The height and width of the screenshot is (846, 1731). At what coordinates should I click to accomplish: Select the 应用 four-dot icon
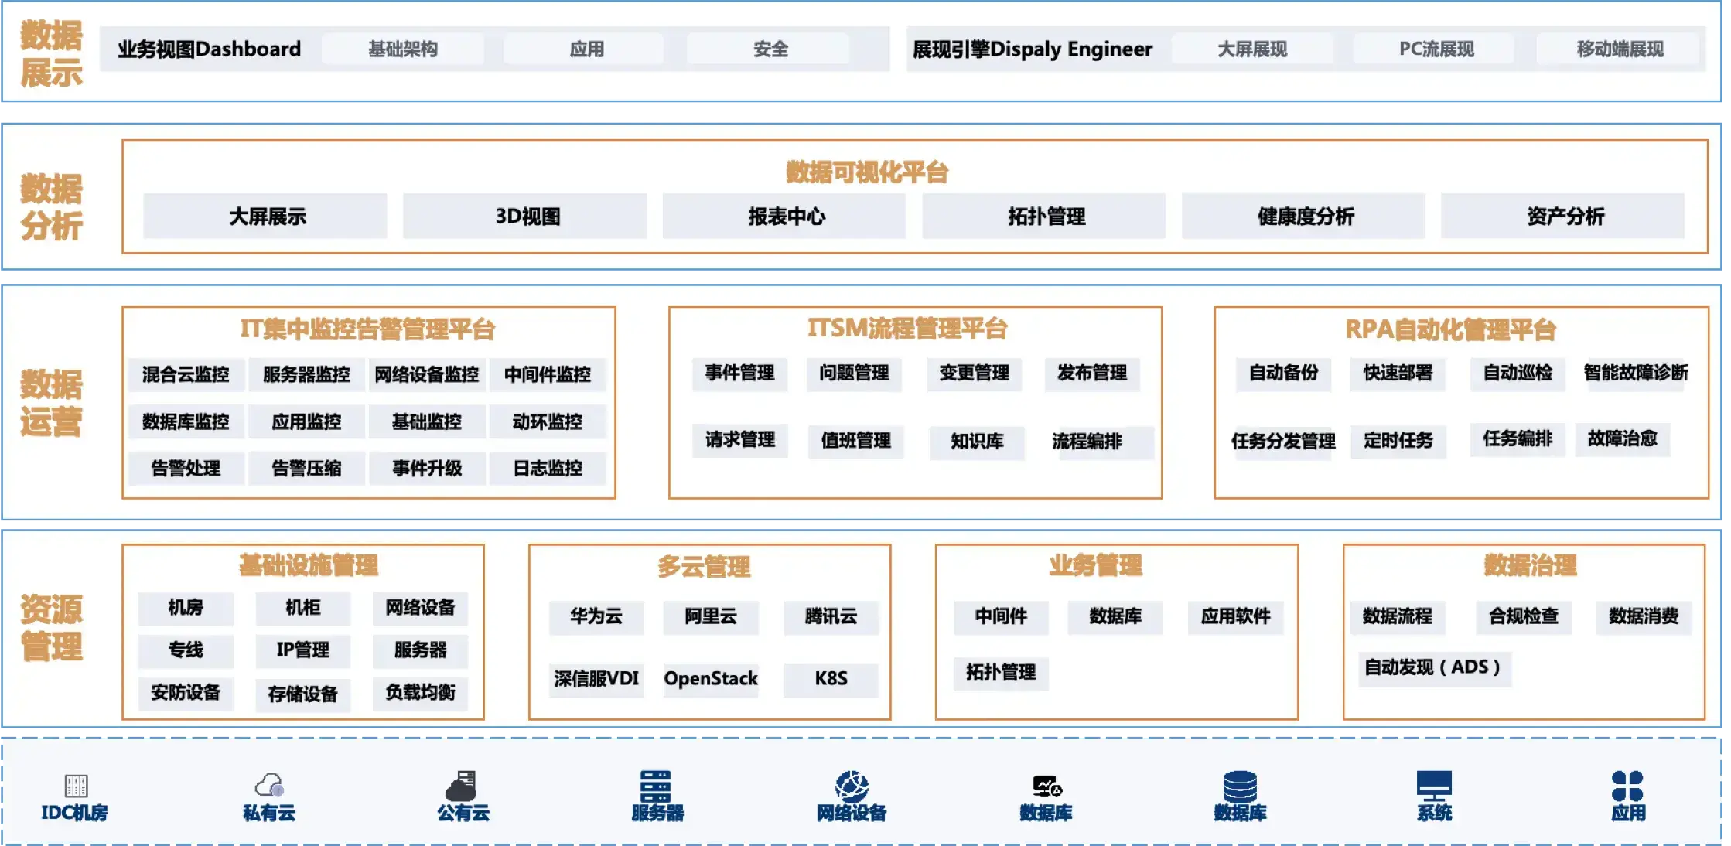click(x=1627, y=786)
